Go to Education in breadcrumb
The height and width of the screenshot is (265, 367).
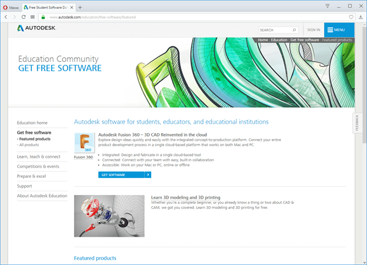pyautogui.click(x=279, y=40)
